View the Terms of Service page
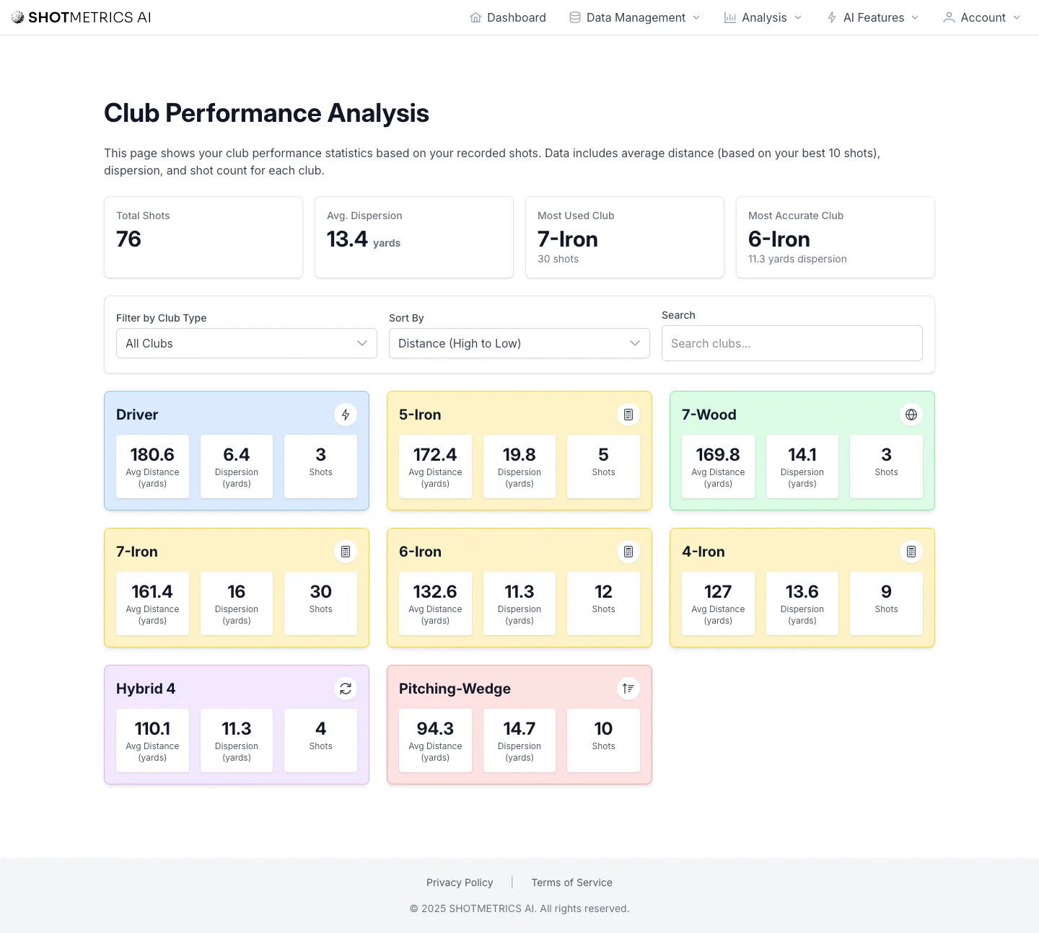 click(571, 882)
